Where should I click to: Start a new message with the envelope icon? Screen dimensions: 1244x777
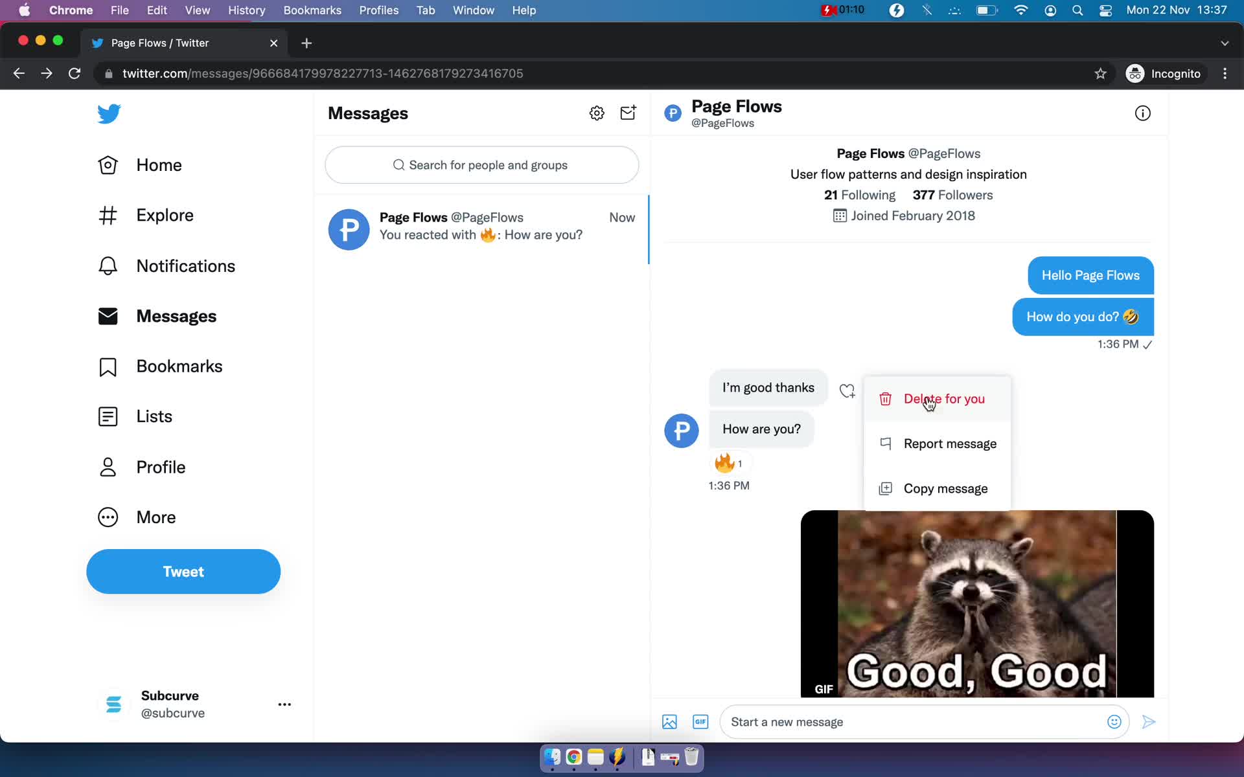point(628,113)
